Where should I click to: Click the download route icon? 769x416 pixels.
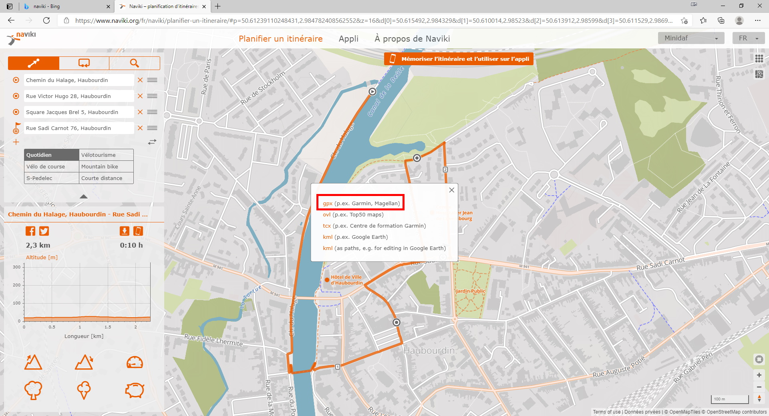tap(125, 231)
